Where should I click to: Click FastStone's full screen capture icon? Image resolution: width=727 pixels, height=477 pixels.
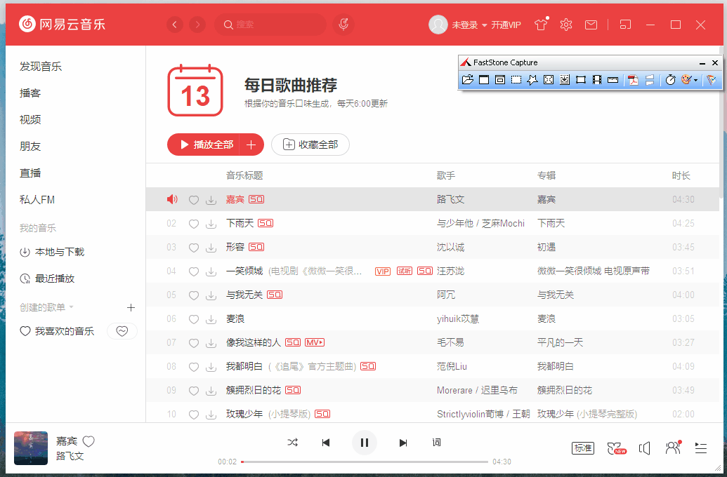[548, 79]
